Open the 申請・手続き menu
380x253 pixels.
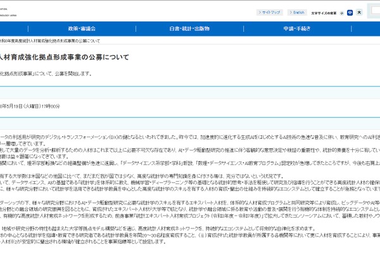297,28
